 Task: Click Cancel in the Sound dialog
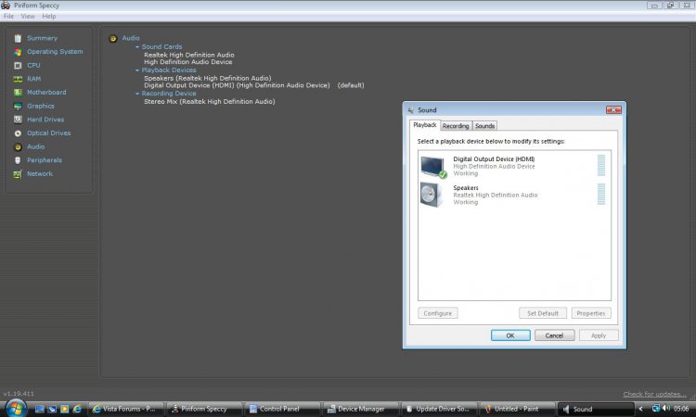click(x=554, y=335)
